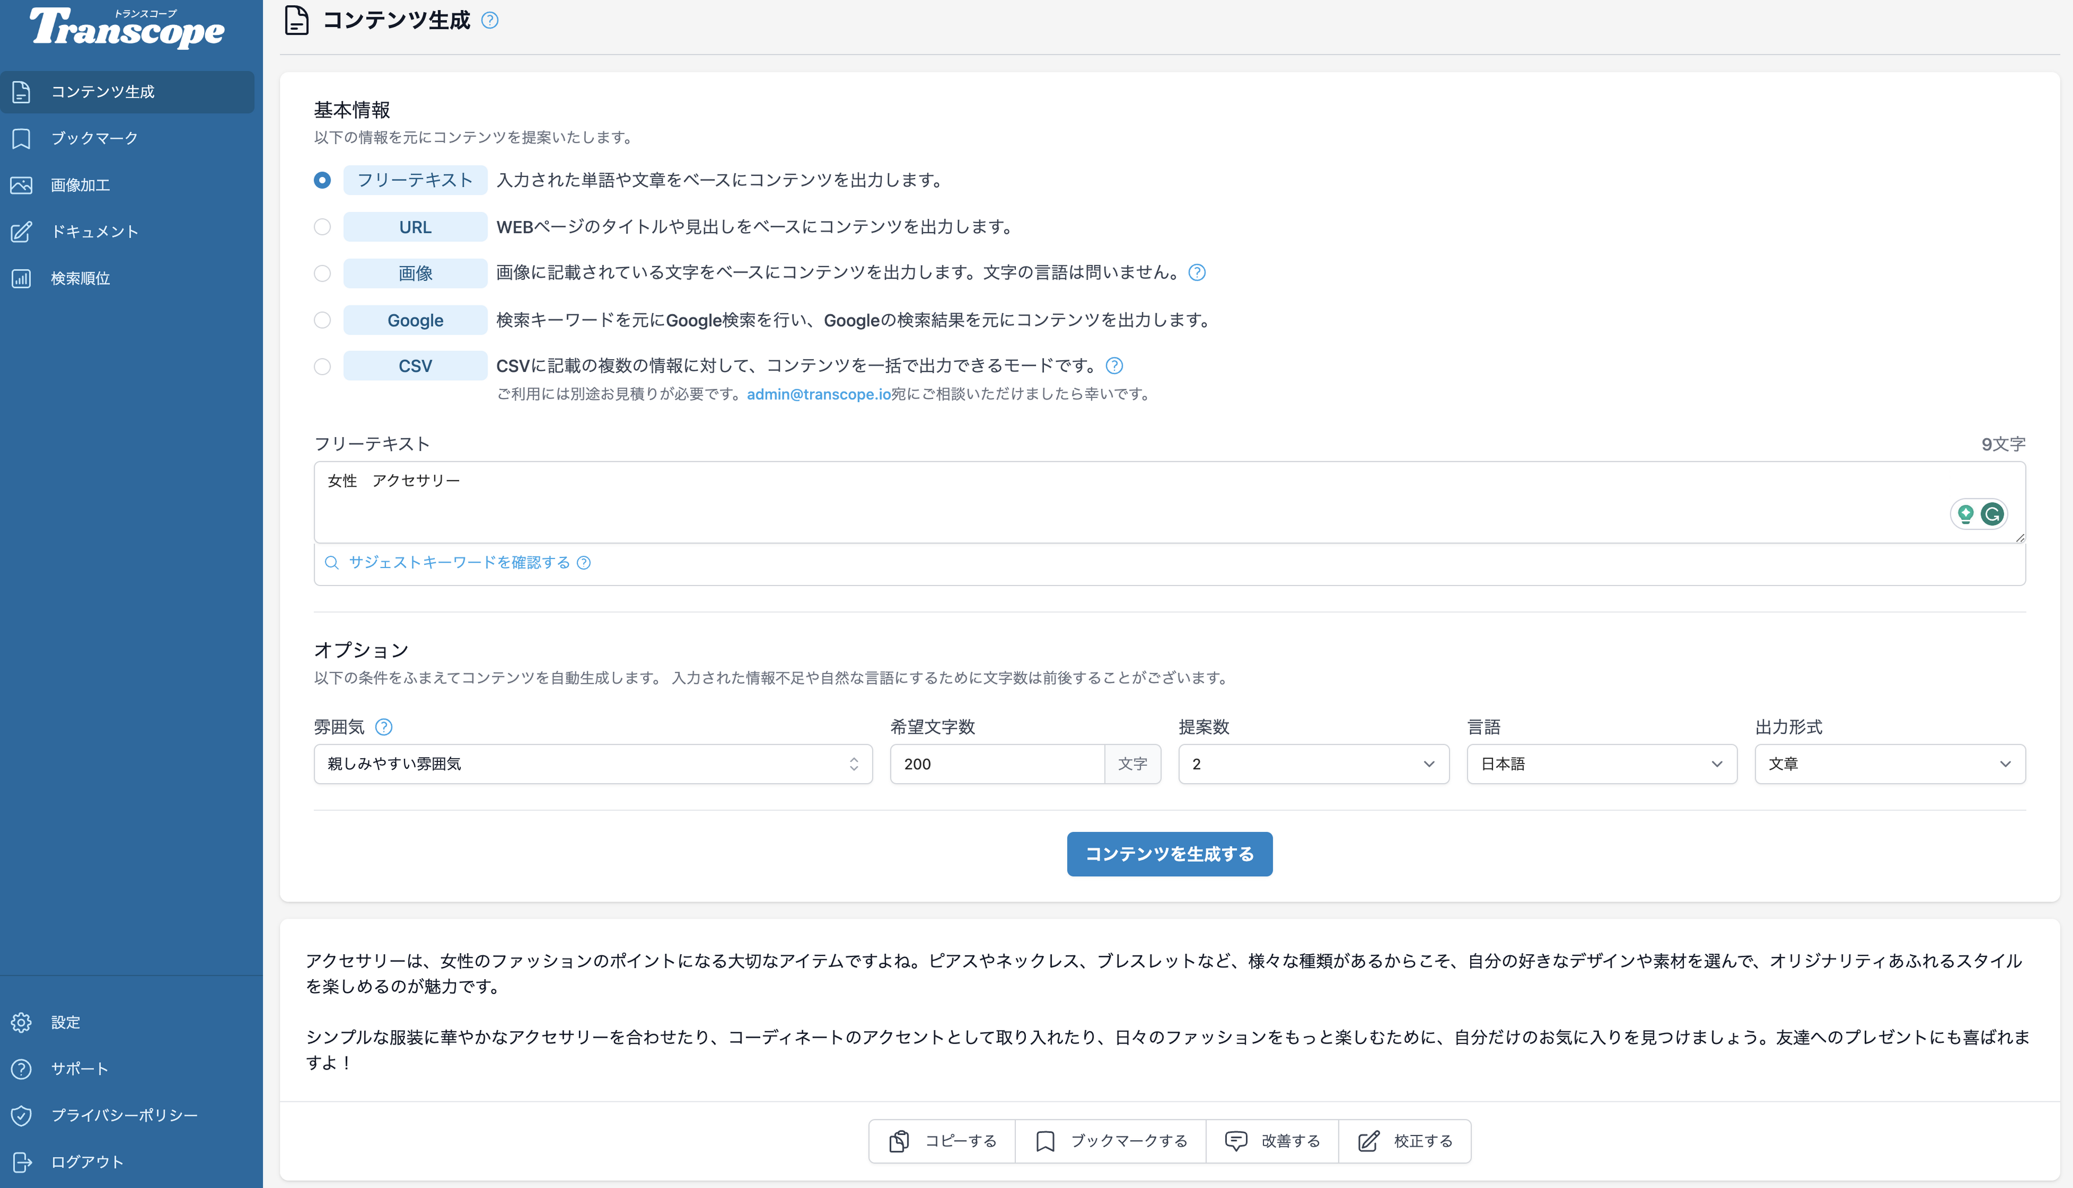
Task: Click the 希望文字数 number field
Action: click(997, 763)
